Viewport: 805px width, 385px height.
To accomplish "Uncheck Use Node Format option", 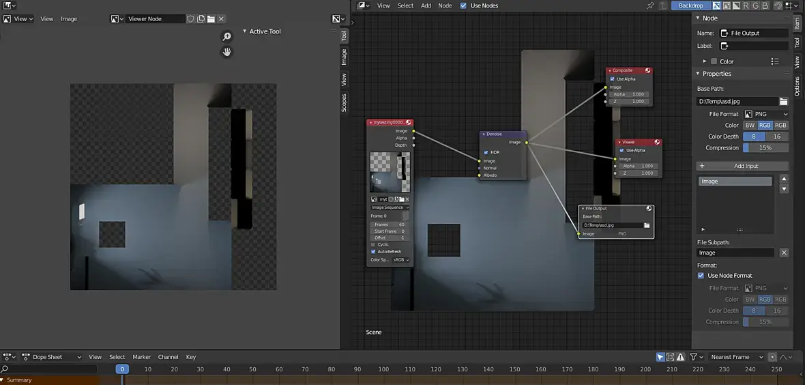I will point(701,276).
